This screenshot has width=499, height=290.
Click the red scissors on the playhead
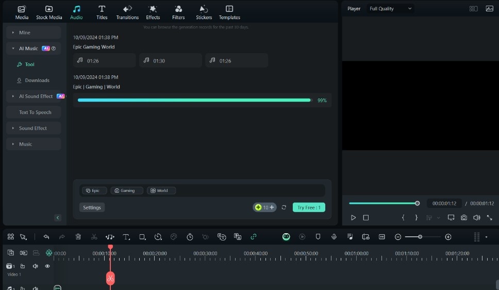110,279
